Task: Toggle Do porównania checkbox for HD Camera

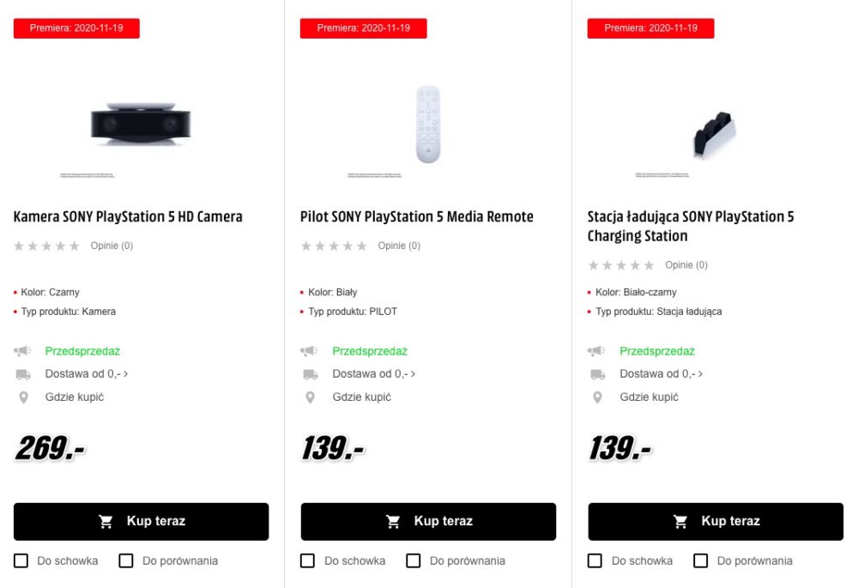Action: point(126,561)
